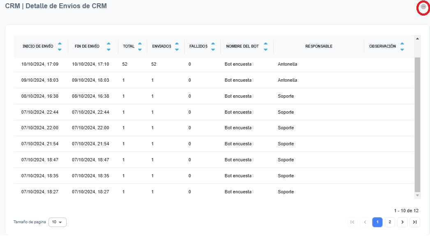Open the Tamaño de pagina dropdown
The image size is (430, 236).
pos(57,222)
